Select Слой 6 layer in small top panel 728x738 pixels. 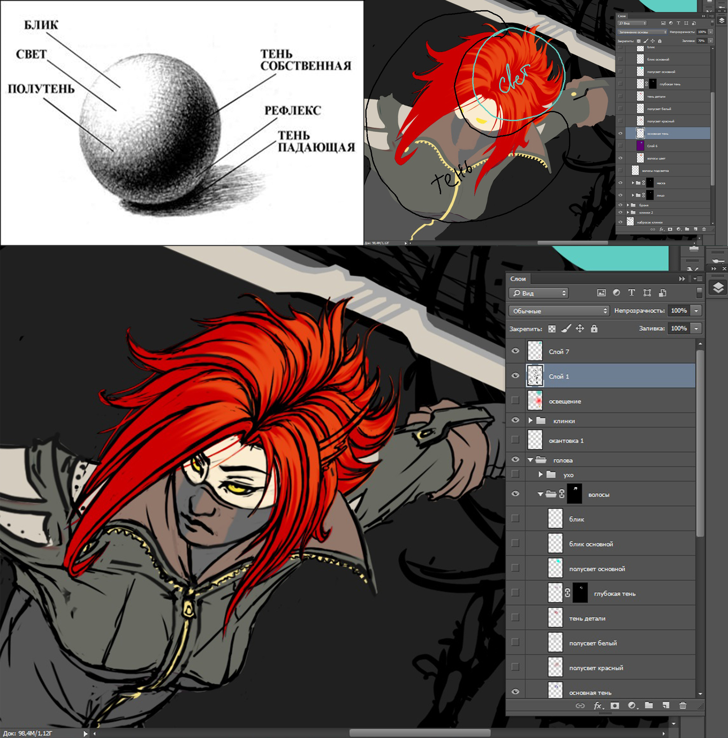[x=668, y=146]
